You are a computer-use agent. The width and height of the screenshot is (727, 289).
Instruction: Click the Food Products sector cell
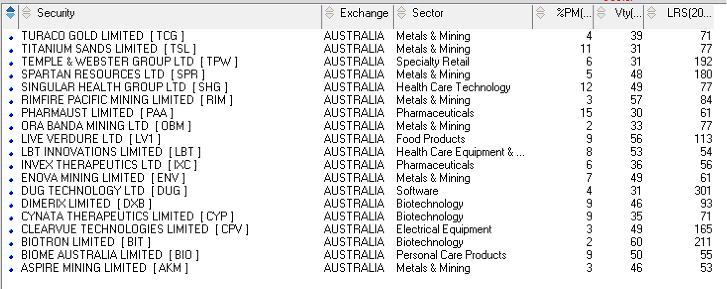pyautogui.click(x=430, y=139)
